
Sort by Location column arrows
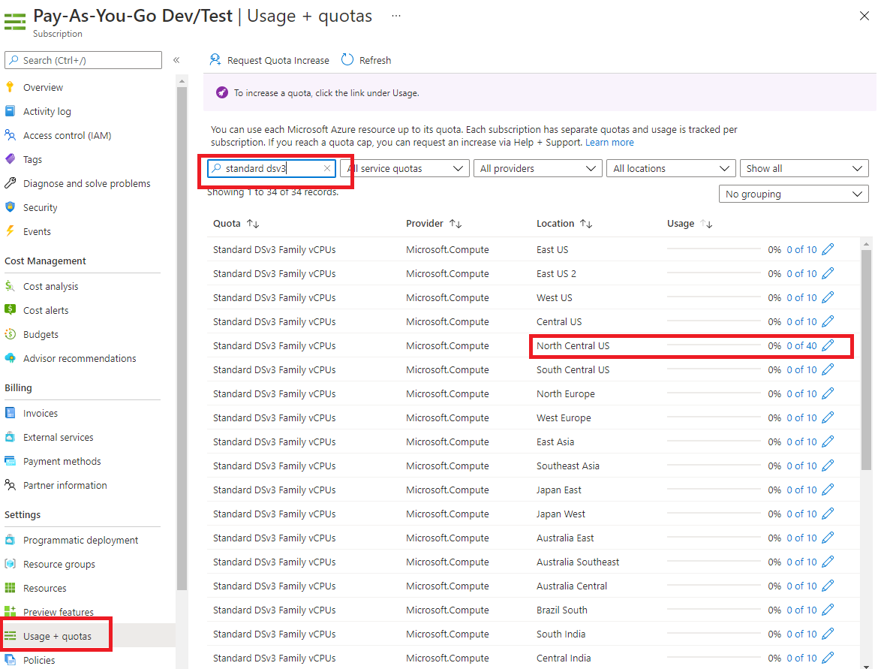click(x=586, y=224)
